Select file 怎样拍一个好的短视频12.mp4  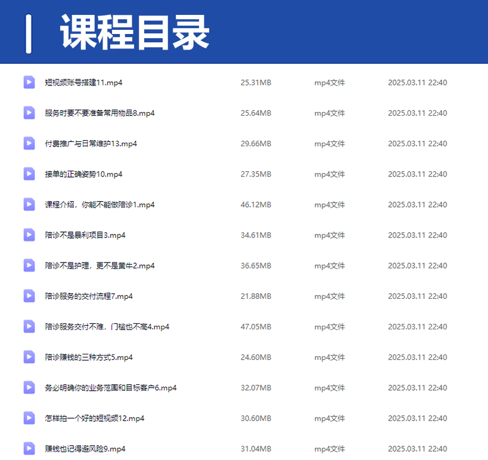point(95,419)
